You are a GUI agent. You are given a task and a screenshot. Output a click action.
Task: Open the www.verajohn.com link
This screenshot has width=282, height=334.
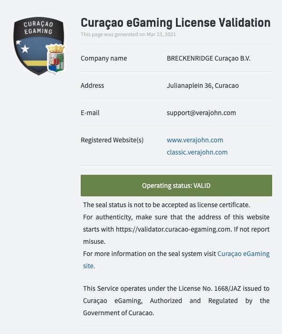pyautogui.click(x=195, y=140)
